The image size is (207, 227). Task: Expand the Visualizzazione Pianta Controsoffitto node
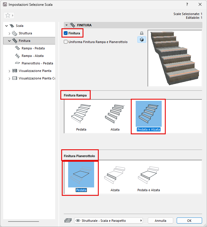[x=10, y=79]
